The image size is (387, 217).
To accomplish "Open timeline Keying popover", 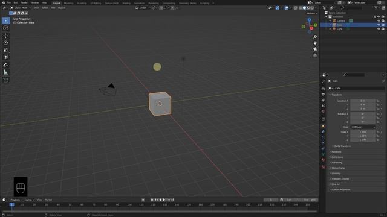I will click(x=30, y=200).
